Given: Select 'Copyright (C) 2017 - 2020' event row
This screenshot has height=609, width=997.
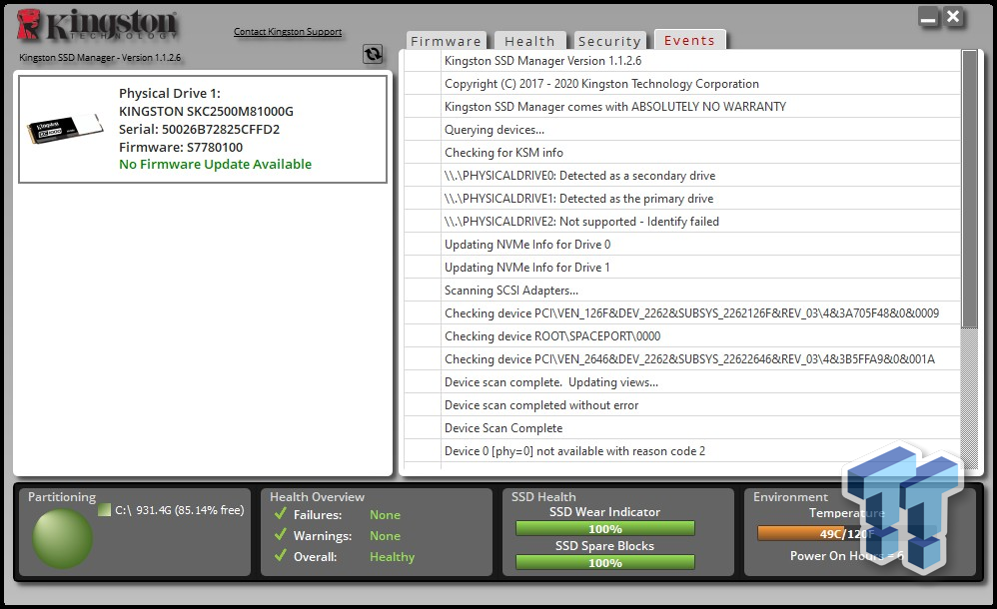Looking at the screenshot, I should 682,83.
